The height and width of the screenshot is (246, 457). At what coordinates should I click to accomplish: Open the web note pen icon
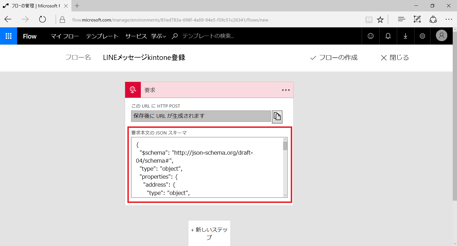[x=417, y=19]
